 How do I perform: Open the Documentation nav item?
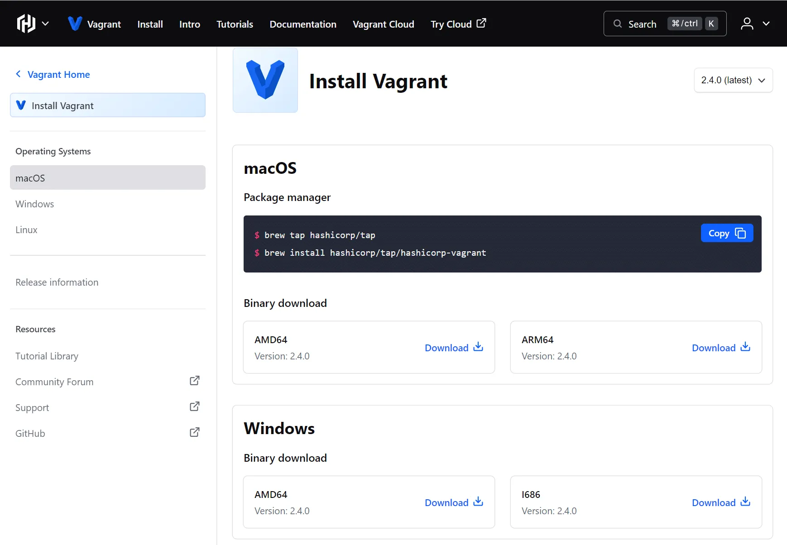303,24
